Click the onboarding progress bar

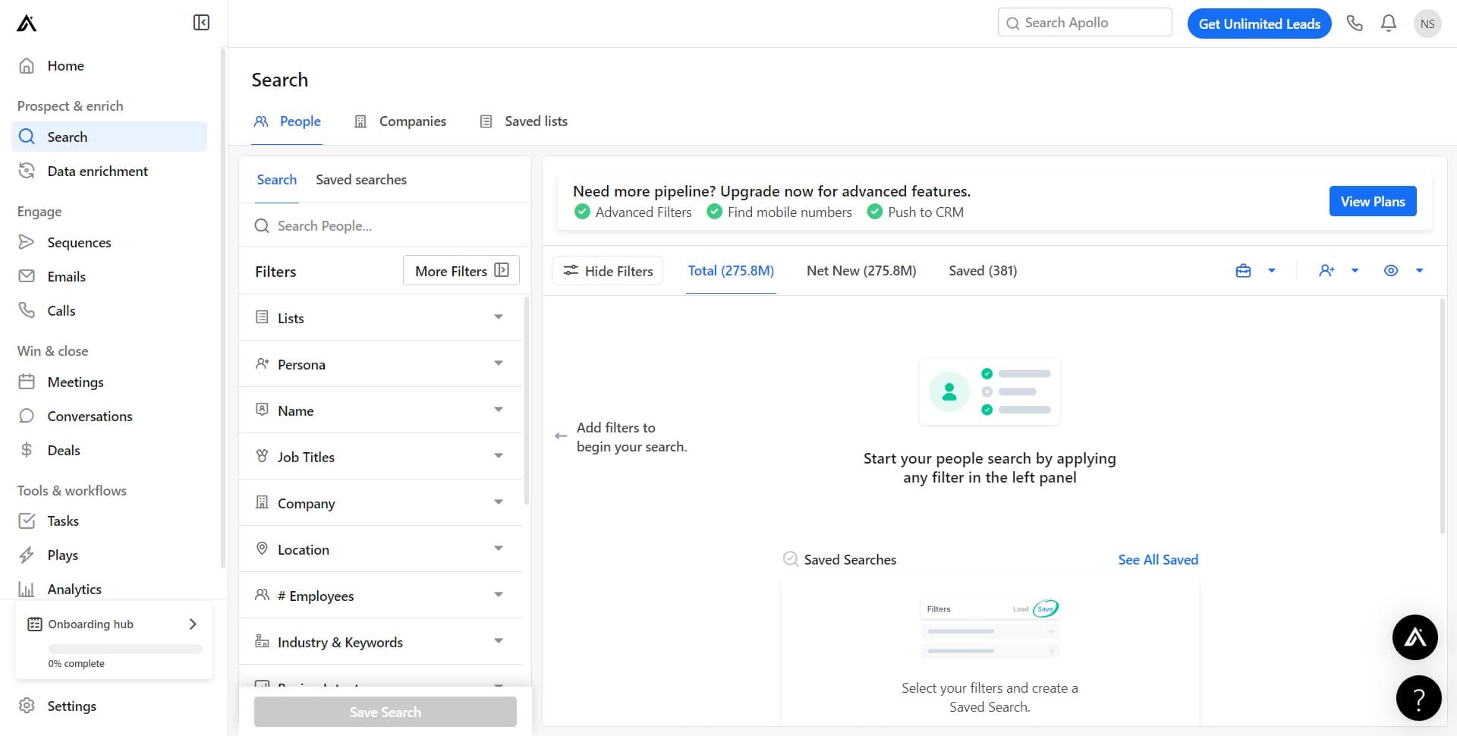125,649
